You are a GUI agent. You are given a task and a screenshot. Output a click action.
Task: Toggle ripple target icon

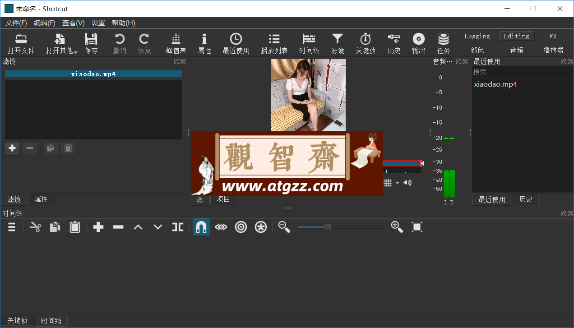point(241,227)
